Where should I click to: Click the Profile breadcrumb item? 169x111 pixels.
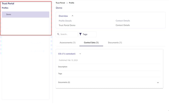[72, 3]
